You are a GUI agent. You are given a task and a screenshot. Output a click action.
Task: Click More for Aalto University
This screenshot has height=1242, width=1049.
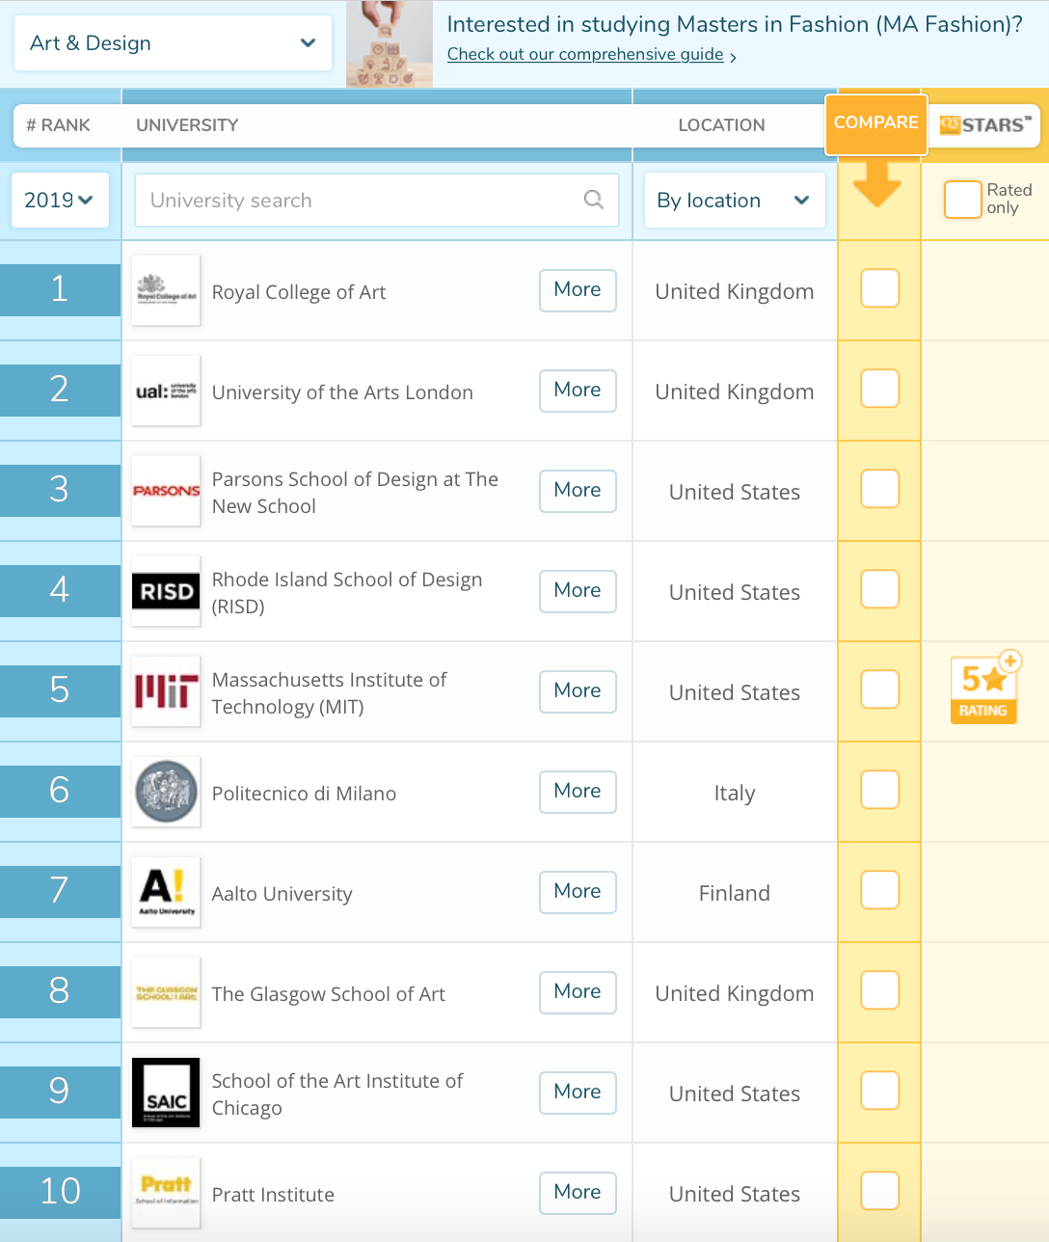click(578, 891)
